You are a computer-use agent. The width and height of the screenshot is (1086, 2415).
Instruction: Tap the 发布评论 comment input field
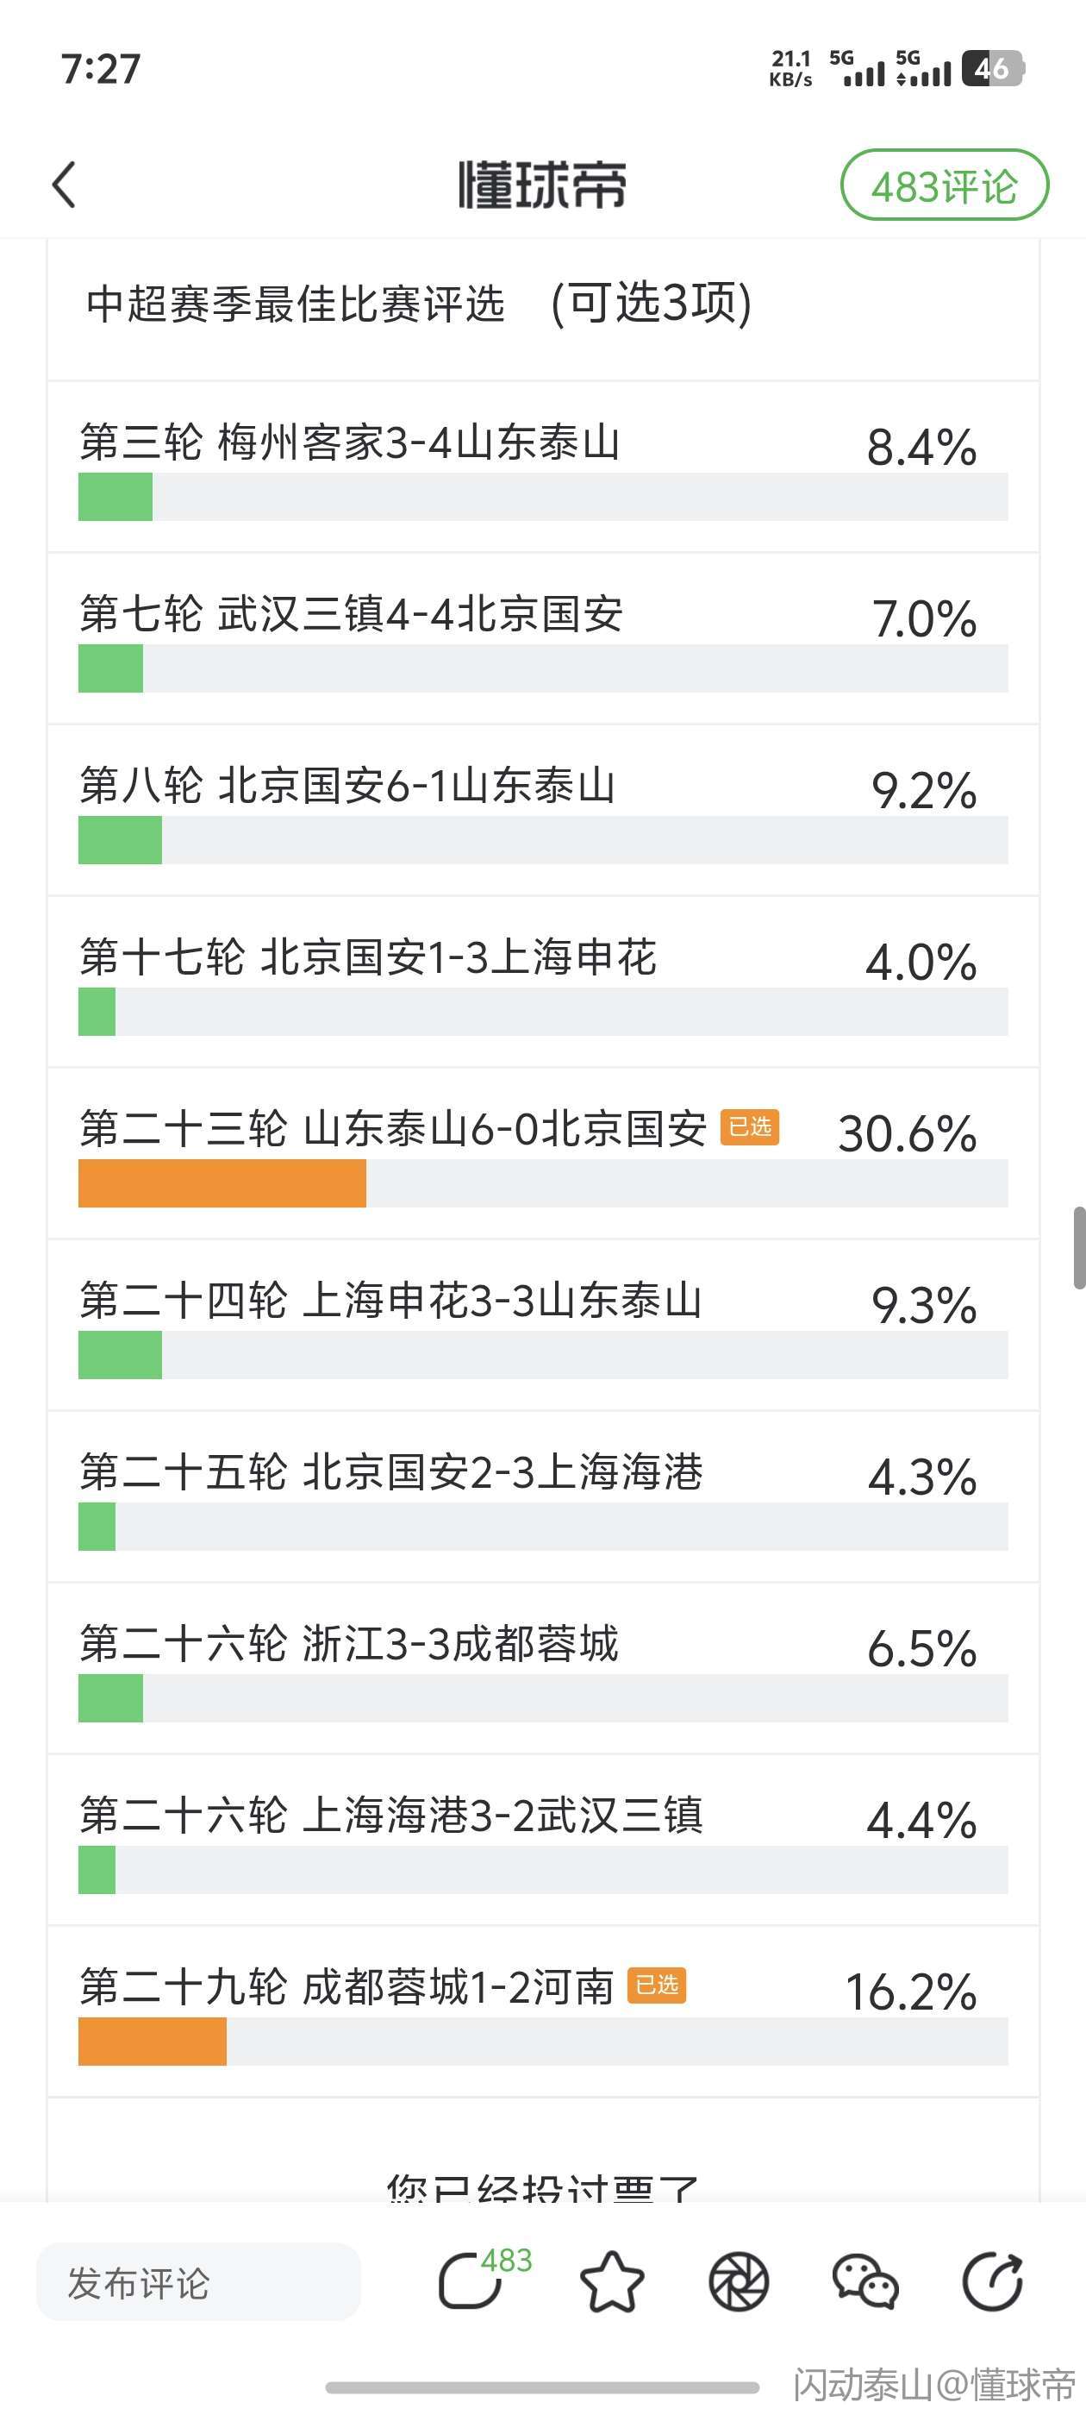click(198, 2282)
